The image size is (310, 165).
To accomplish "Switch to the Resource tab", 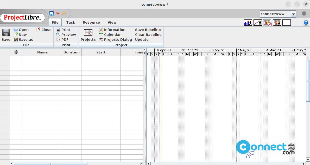I will click(x=91, y=22).
